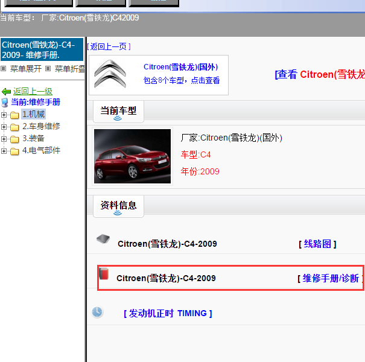Click the current manual computer icon
Image resolution: width=365 pixels, height=362 pixels.
click(x=5, y=102)
